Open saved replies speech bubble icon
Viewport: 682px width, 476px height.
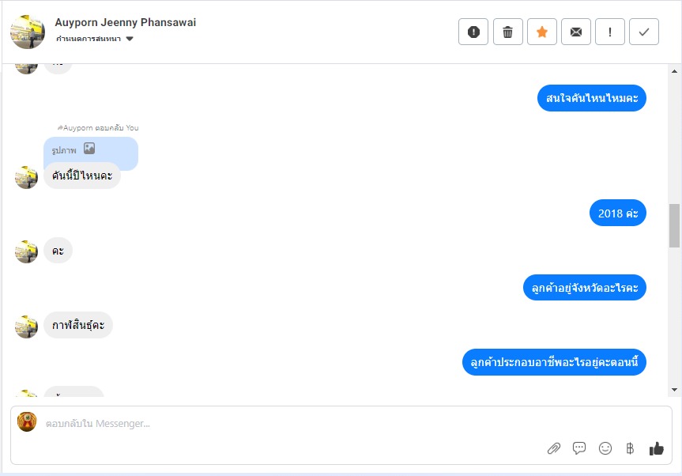coord(579,448)
